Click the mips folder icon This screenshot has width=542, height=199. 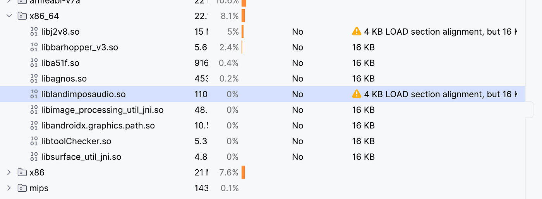click(x=22, y=188)
